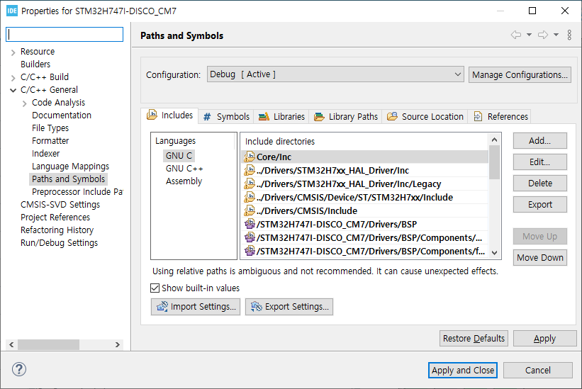This screenshot has height=389, width=582.
Task: Click the Import Settings... button
Action: pyautogui.click(x=196, y=307)
